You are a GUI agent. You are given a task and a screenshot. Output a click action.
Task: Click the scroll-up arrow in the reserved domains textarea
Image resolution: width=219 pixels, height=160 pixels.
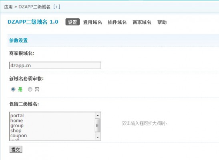[x=97, y=115]
